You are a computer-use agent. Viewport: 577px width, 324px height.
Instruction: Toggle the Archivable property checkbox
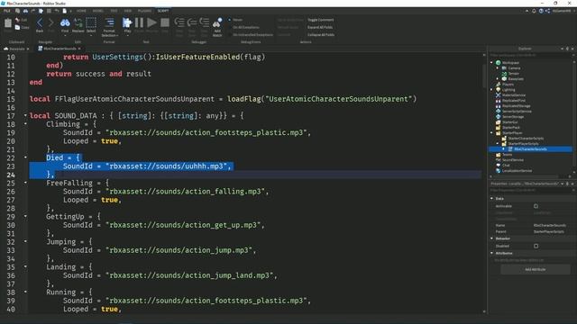click(536, 206)
